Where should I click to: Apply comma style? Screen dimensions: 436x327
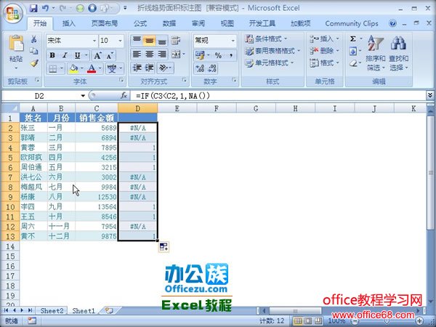click(x=231, y=55)
